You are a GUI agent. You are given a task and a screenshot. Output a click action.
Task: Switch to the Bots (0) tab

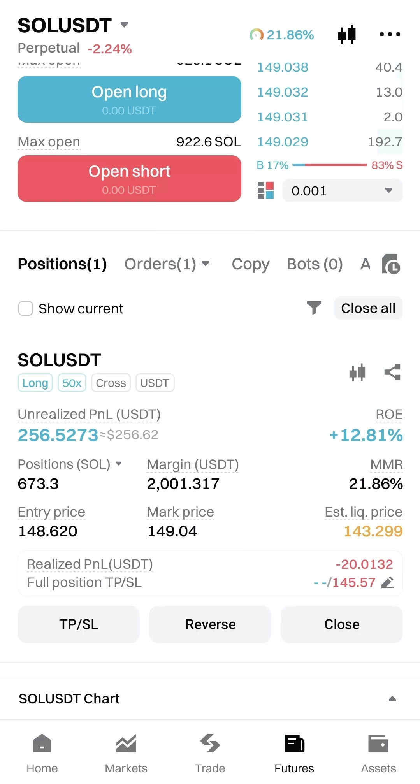tap(315, 264)
